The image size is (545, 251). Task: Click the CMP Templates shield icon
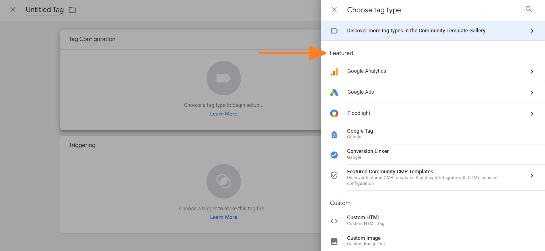[334, 175]
